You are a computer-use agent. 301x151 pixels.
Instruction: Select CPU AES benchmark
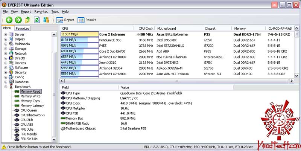coord(27,125)
